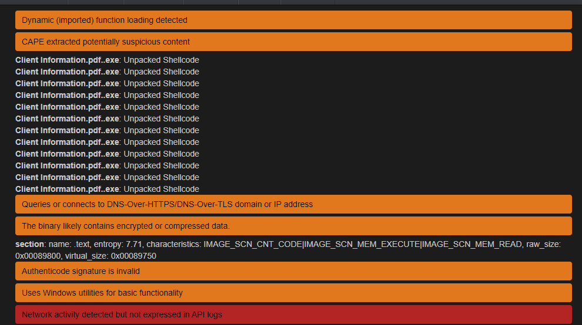
Task: Select the seventh Unpacked Shellcode line
Action: 107,130
